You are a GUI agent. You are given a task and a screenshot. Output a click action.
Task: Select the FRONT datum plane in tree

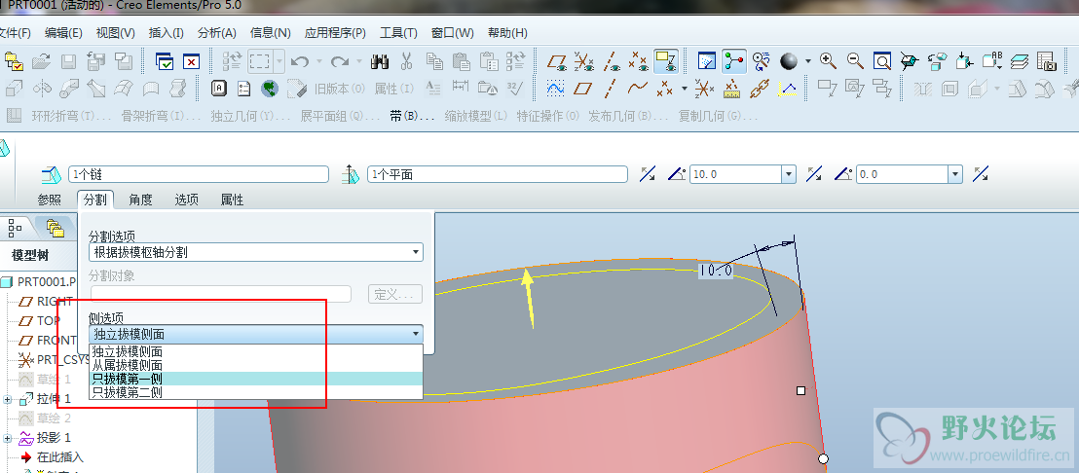tap(47, 341)
